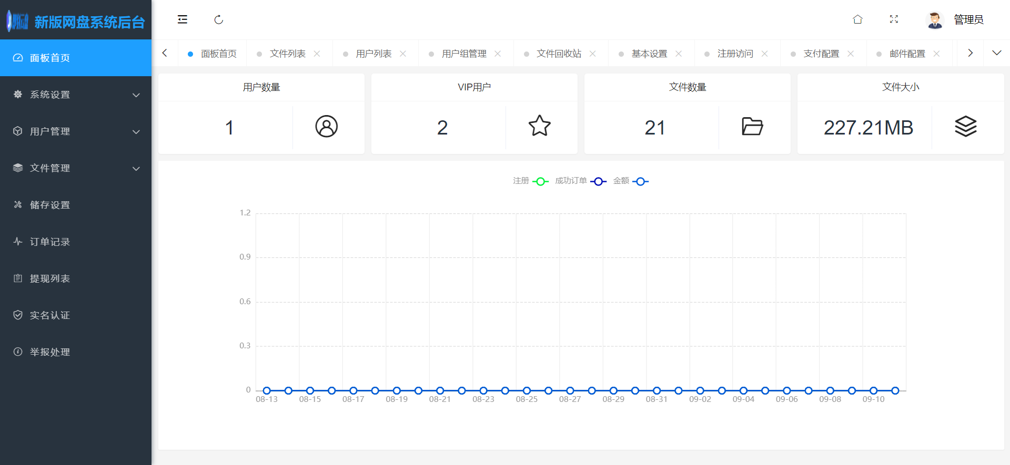Viewport: 1010px width, 465px height.
Task: Click the 用户管理 cube icon
Action: point(18,131)
